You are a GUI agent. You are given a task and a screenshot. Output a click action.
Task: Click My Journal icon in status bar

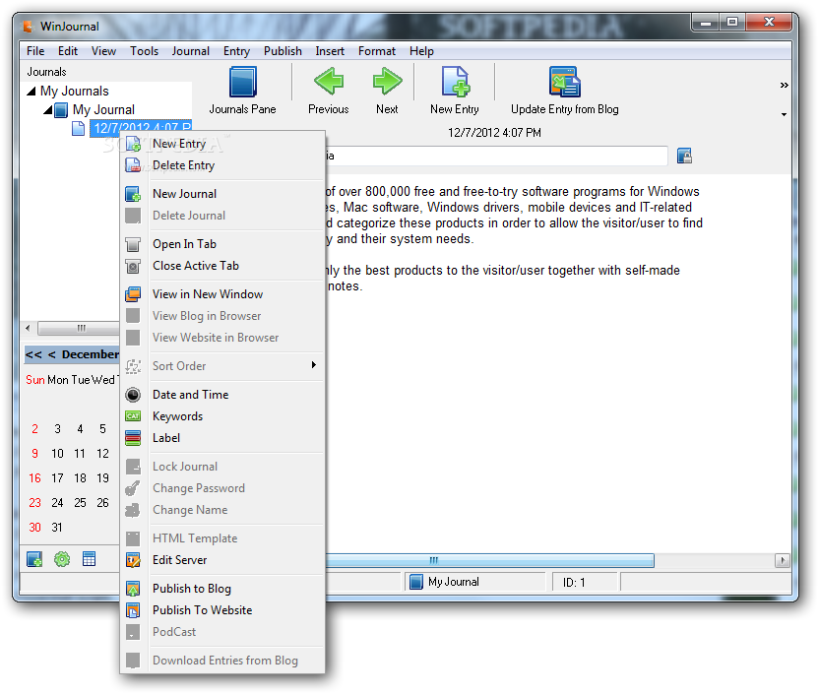pos(416,582)
